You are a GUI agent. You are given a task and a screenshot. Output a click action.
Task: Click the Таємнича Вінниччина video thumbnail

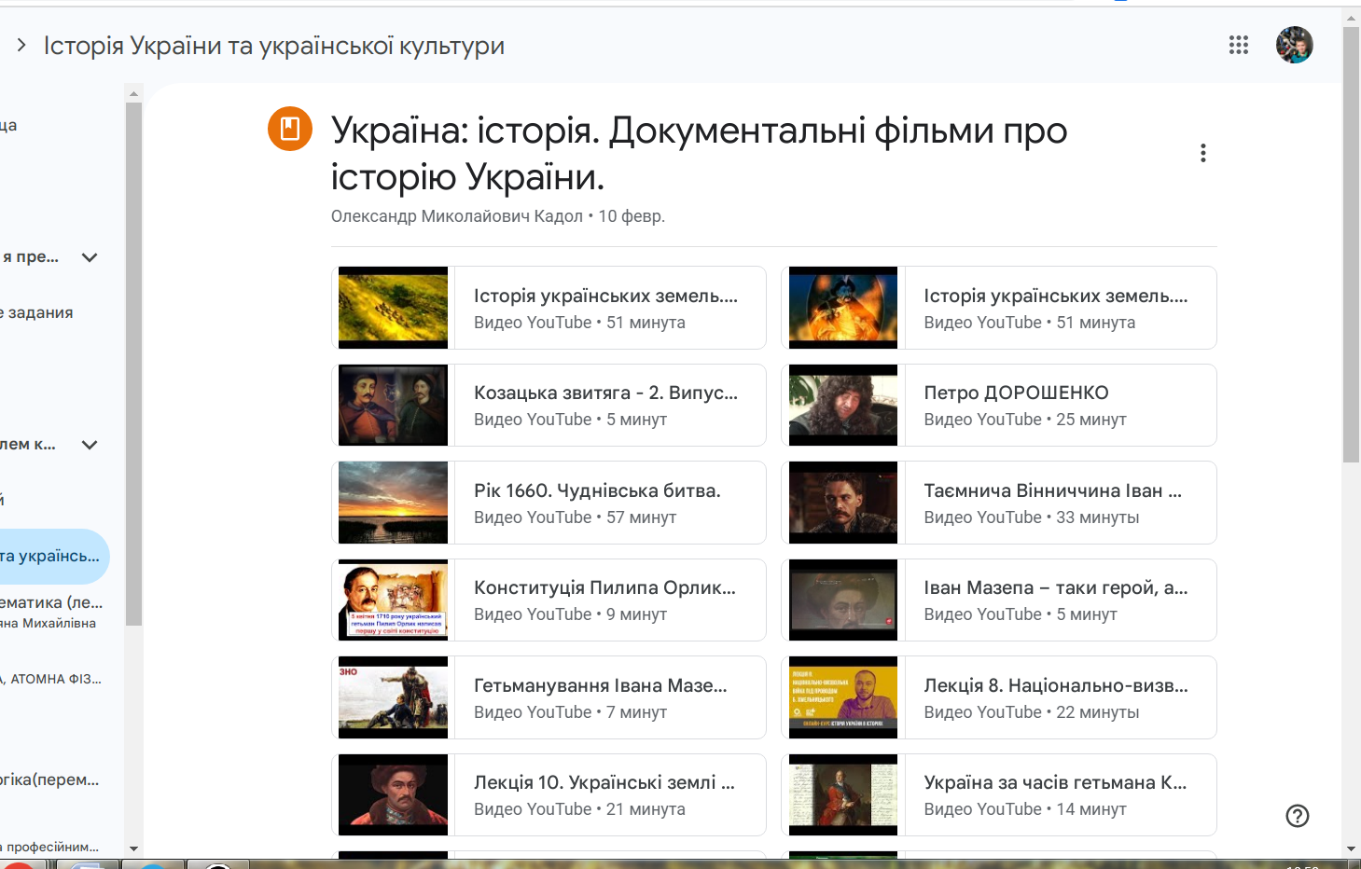(x=843, y=503)
